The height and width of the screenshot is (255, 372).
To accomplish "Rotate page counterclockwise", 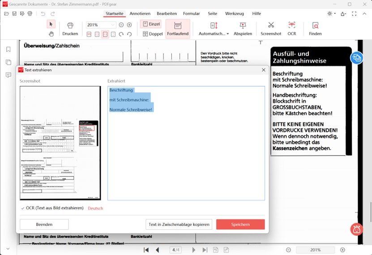I will coord(129,34).
